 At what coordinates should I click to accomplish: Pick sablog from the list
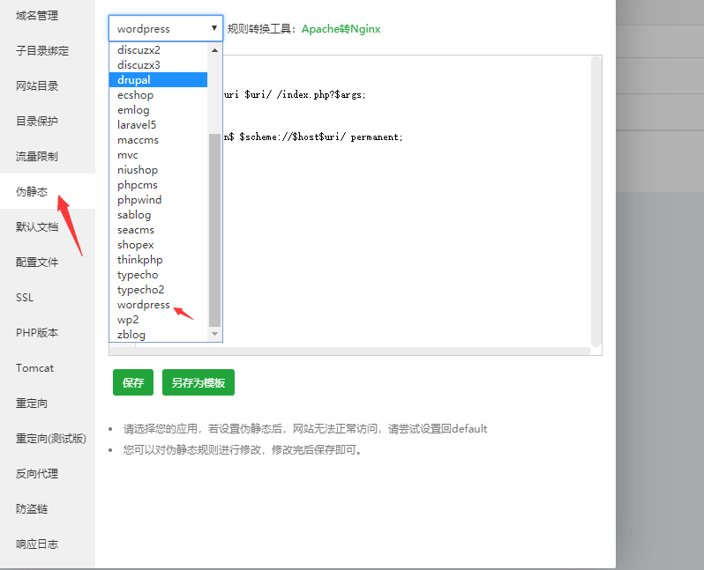159,215
